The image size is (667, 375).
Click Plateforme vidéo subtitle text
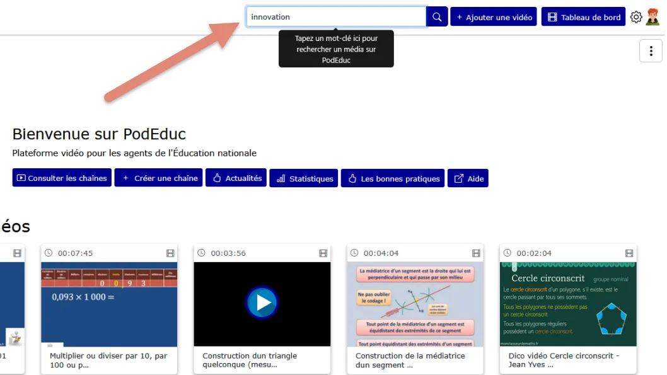point(134,153)
